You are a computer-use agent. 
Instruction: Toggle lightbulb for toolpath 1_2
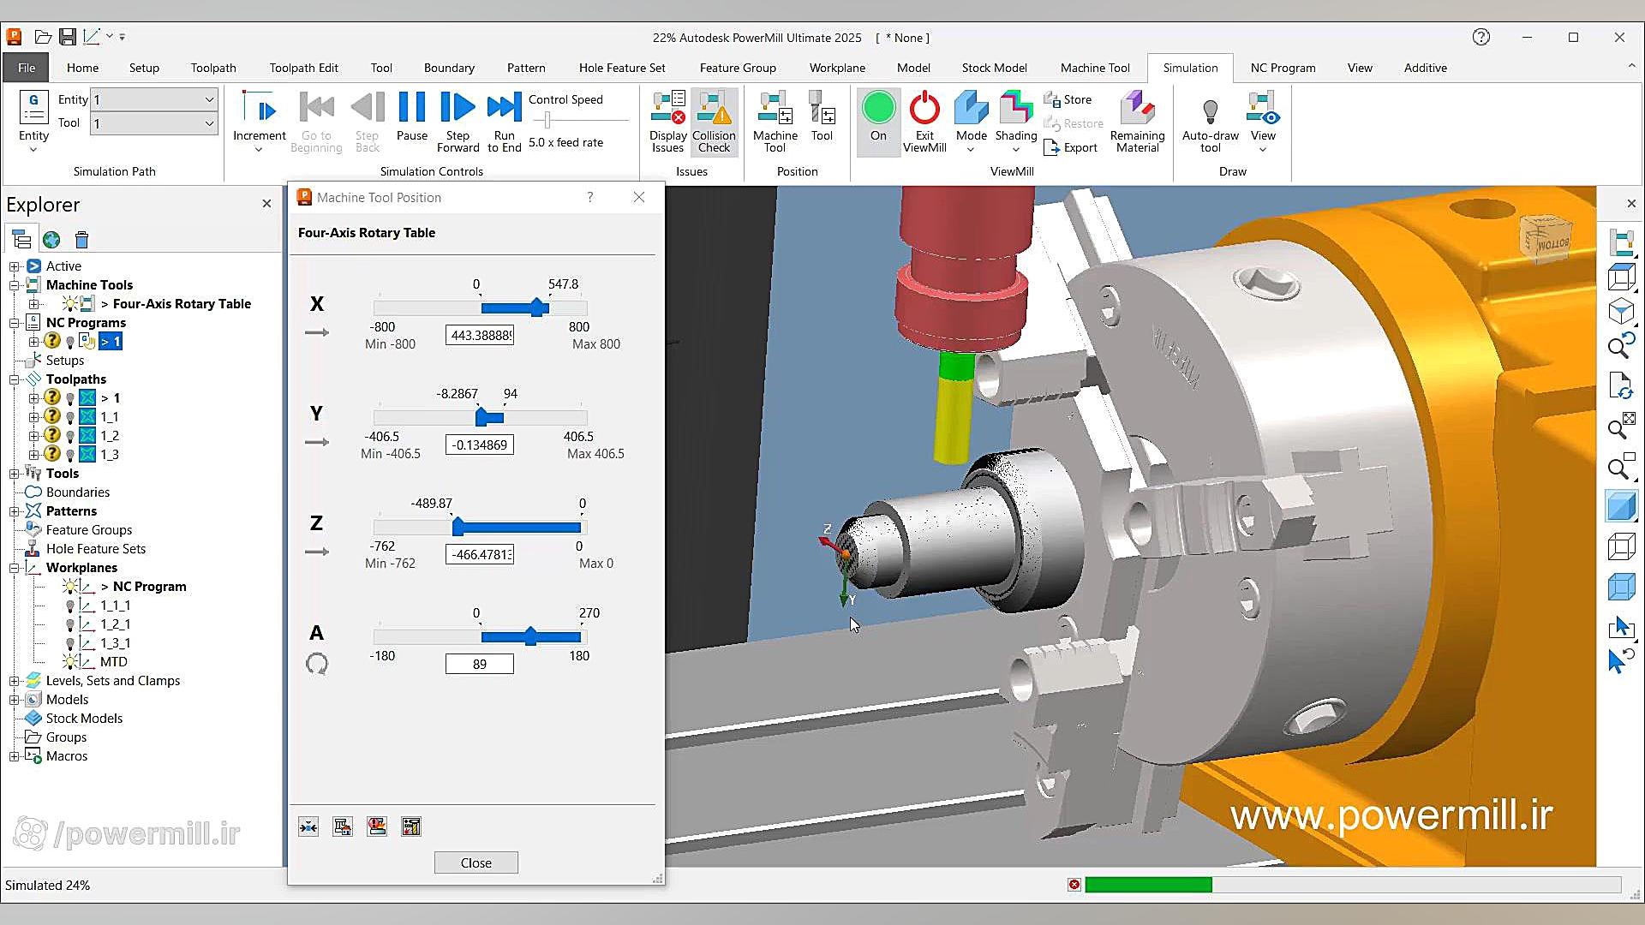(x=70, y=436)
